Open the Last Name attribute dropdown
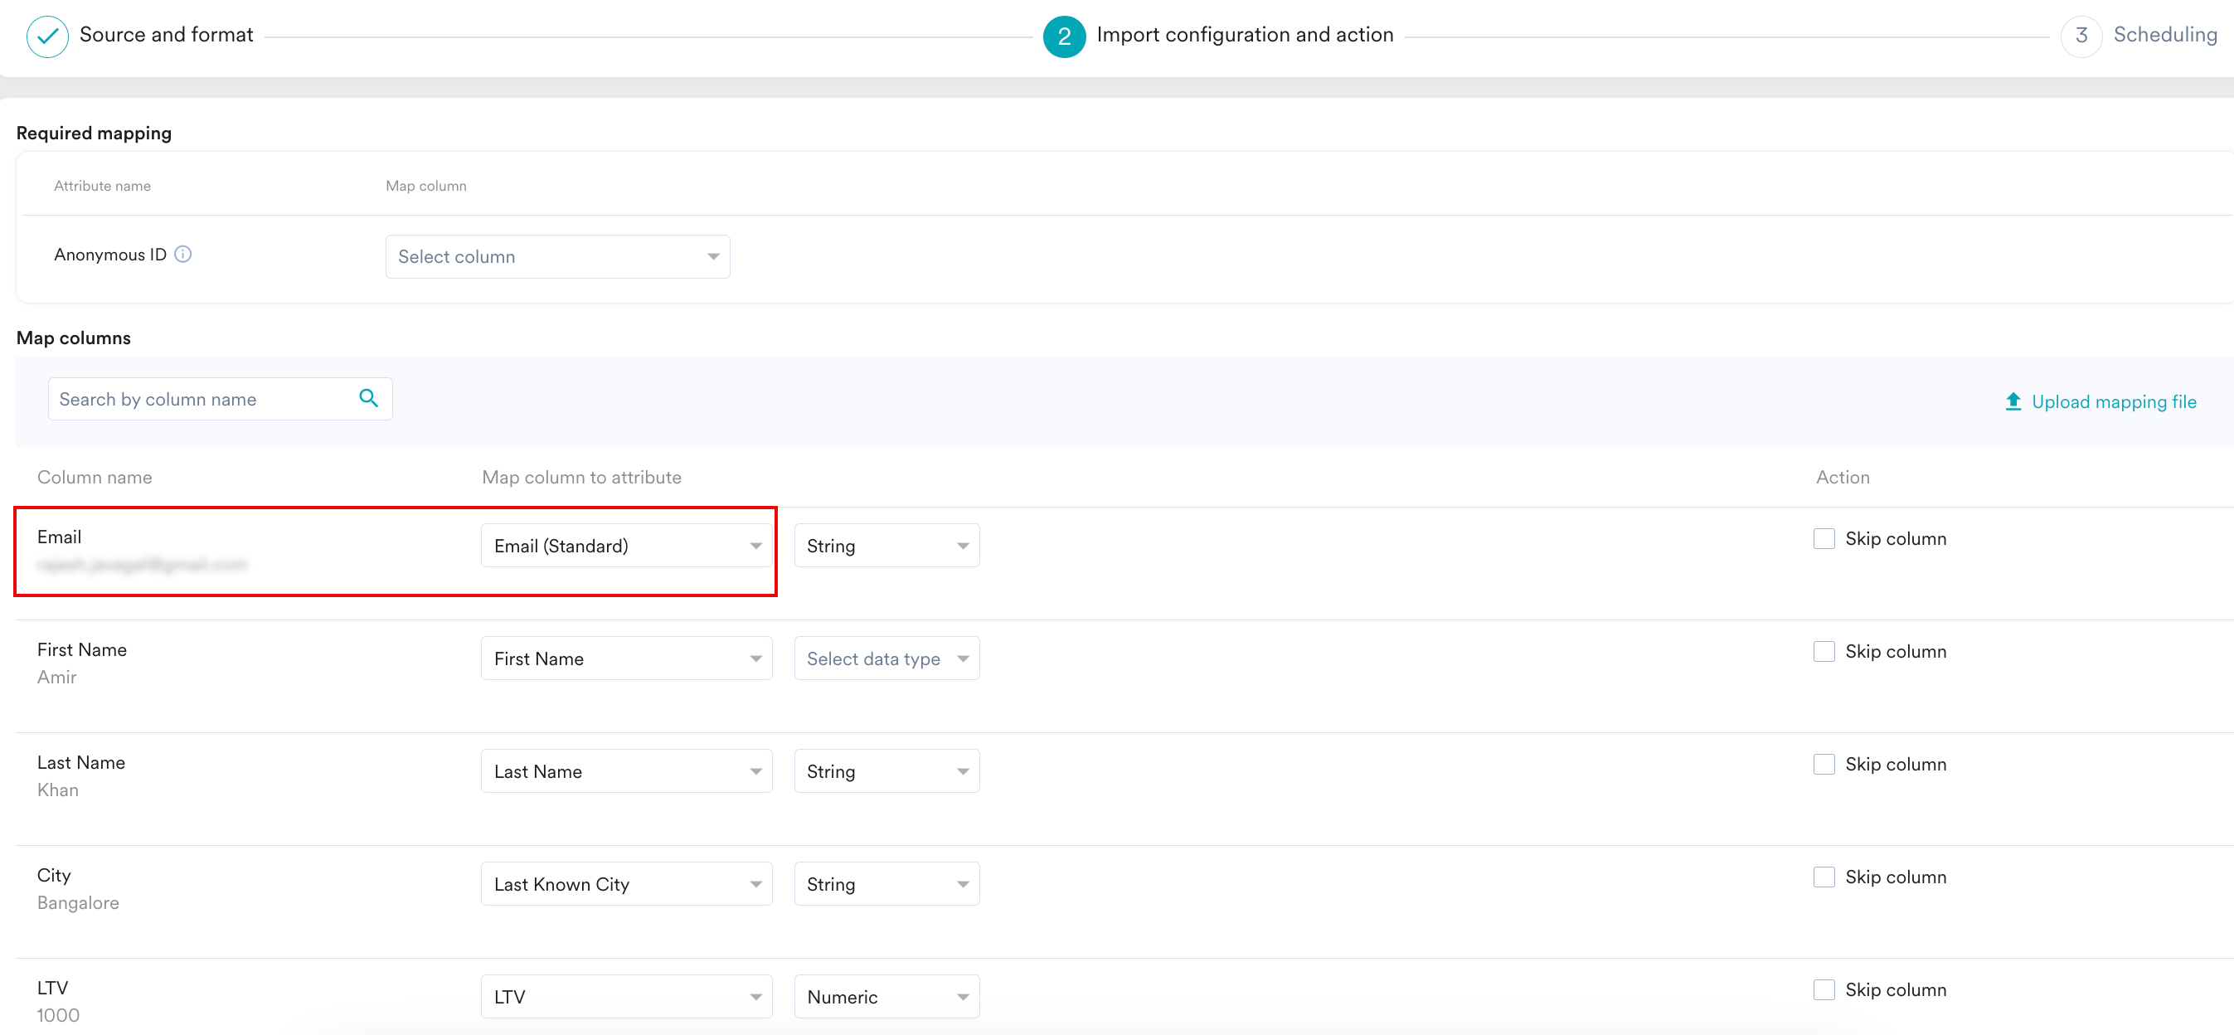This screenshot has height=1035, width=2234. pyautogui.click(x=626, y=771)
